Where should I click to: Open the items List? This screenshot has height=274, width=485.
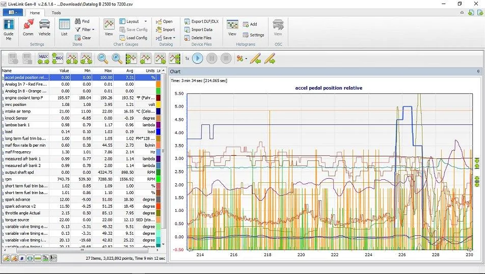(x=64, y=28)
